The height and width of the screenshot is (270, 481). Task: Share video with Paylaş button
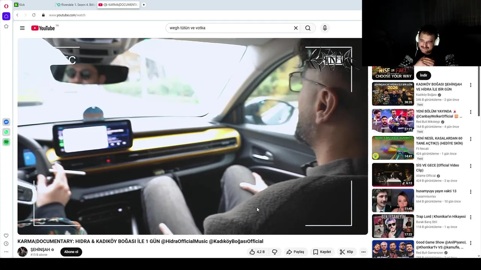(x=295, y=252)
